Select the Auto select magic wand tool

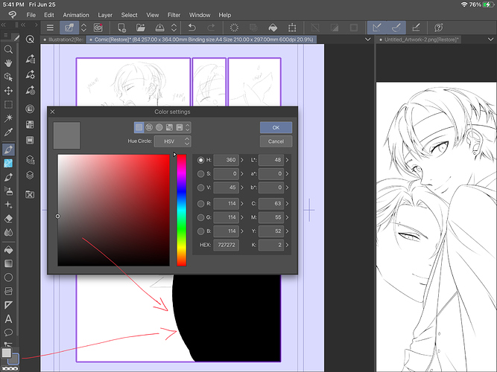(x=8, y=118)
